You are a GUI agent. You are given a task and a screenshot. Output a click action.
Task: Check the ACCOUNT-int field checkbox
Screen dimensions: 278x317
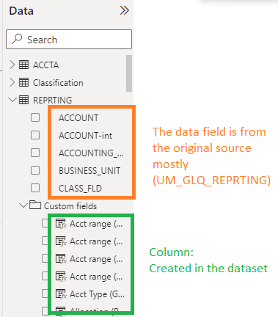35,135
